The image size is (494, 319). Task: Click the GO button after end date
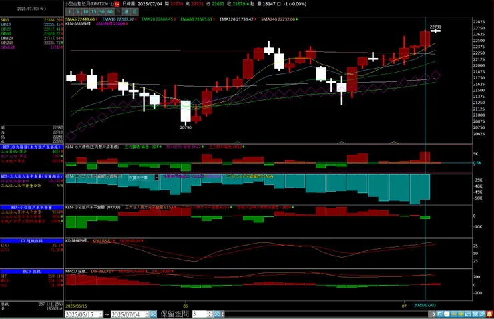(x=153, y=314)
